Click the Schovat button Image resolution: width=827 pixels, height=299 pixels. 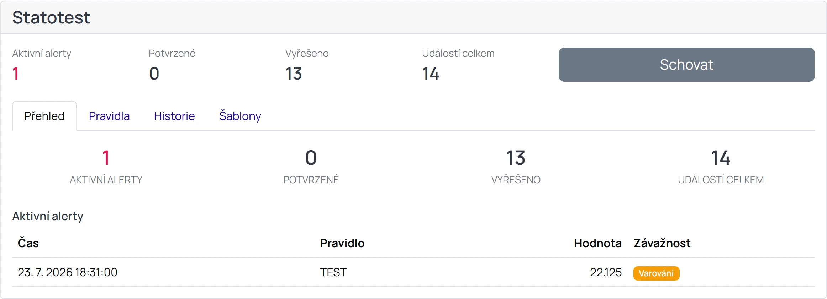(686, 65)
